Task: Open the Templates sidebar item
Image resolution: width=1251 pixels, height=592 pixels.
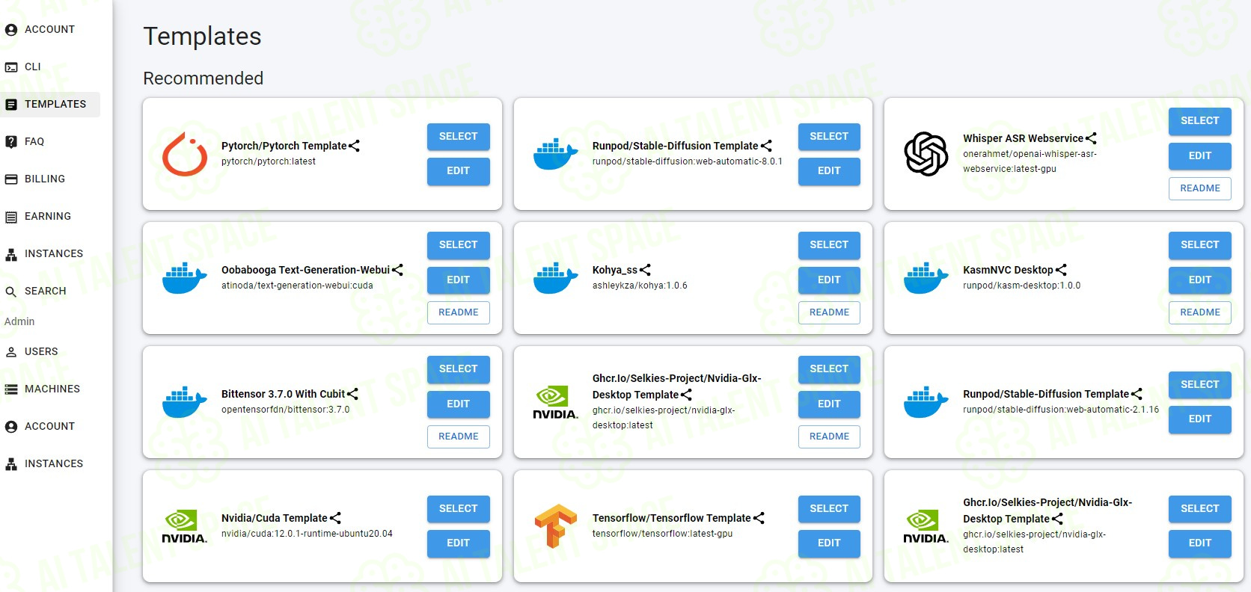Action: tap(50, 105)
